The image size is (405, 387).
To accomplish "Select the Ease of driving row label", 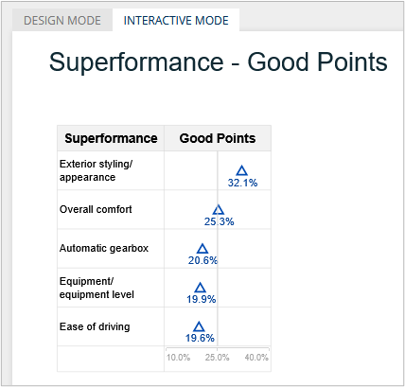I will point(95,326).
